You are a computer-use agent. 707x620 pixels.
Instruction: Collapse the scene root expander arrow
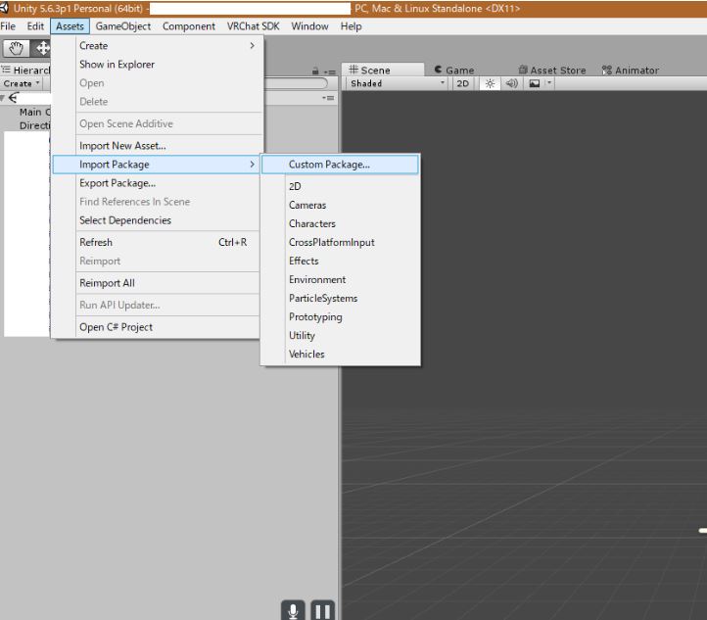click(3, 98)
